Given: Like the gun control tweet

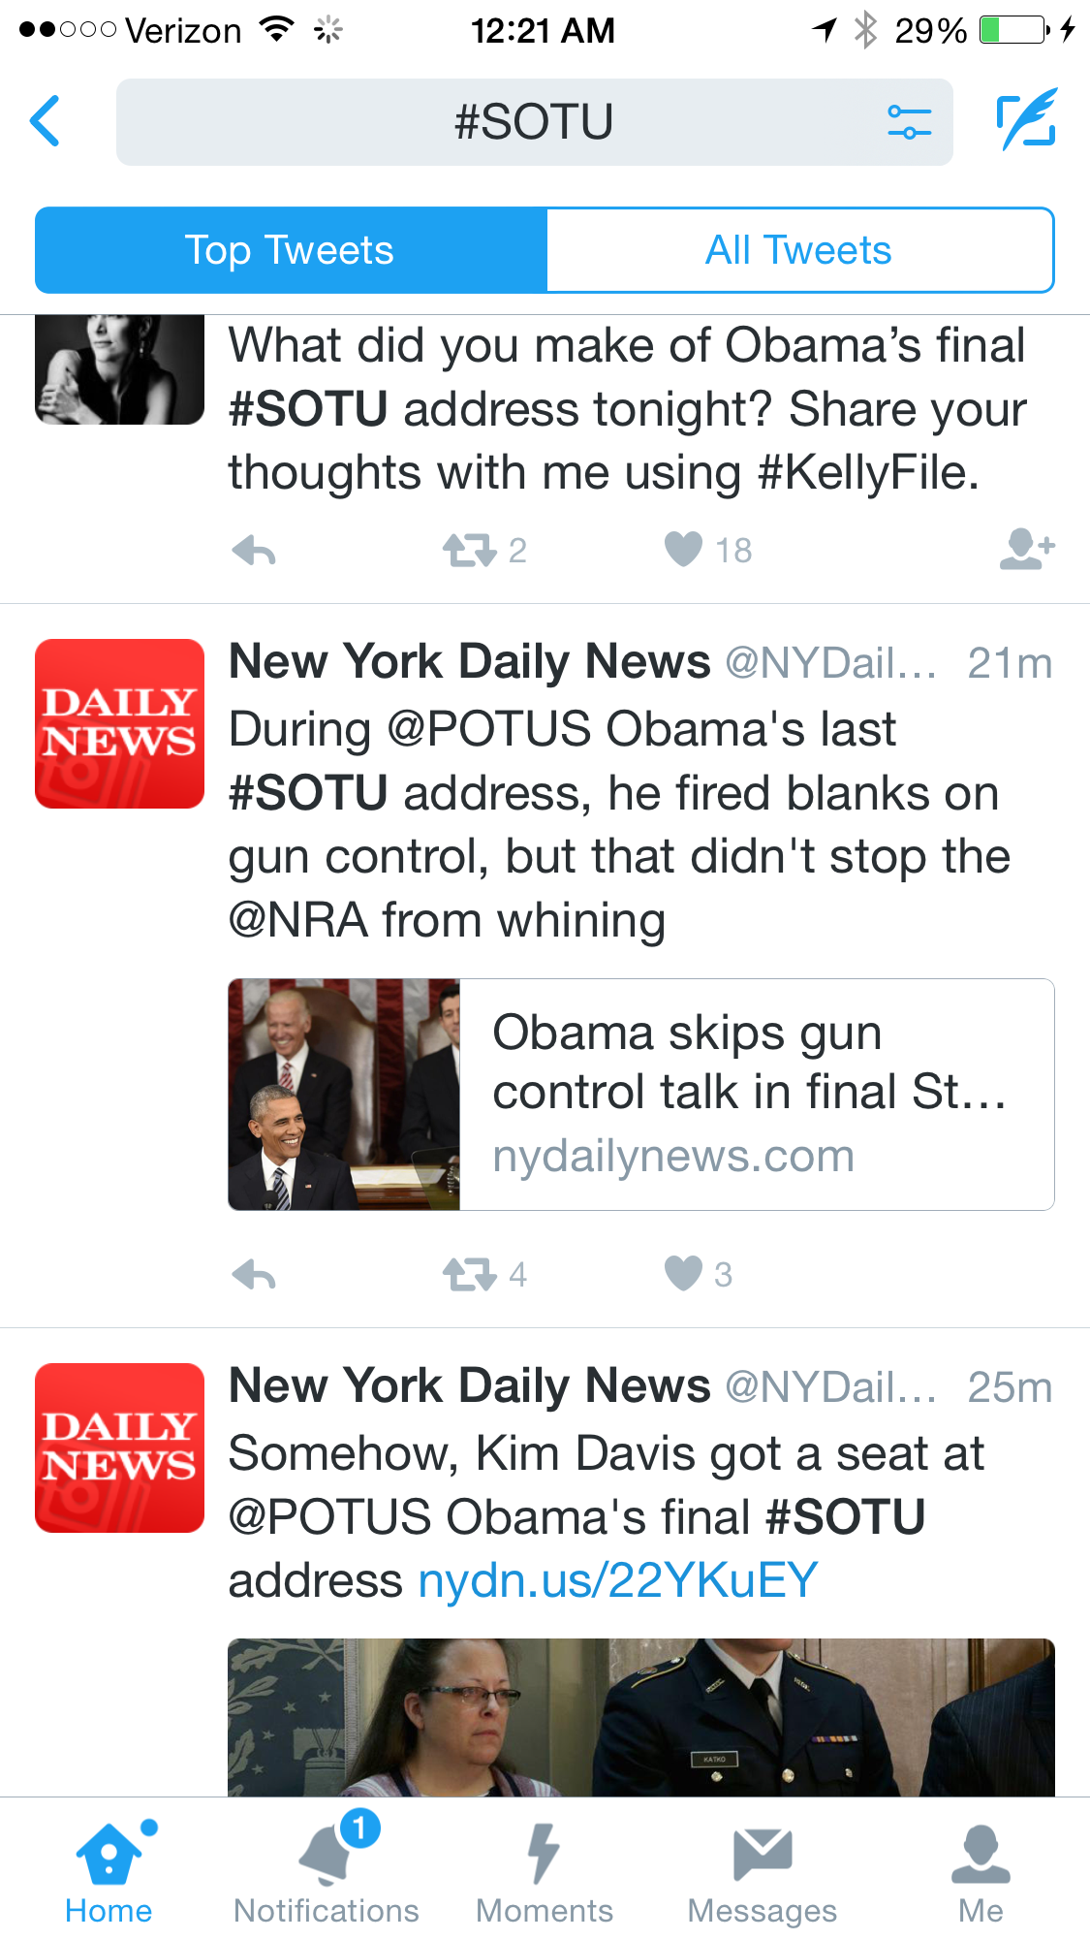Looking at the screenshot, I should click(683, 1273).
